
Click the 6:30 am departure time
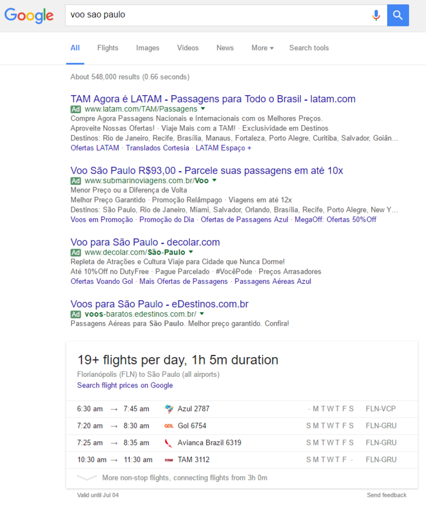(90, 409)
